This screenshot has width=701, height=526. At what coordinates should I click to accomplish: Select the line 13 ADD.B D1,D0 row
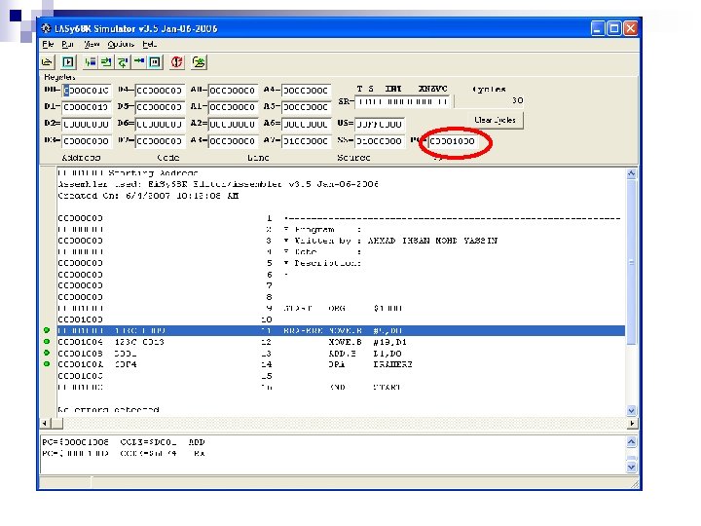(341, 354)
